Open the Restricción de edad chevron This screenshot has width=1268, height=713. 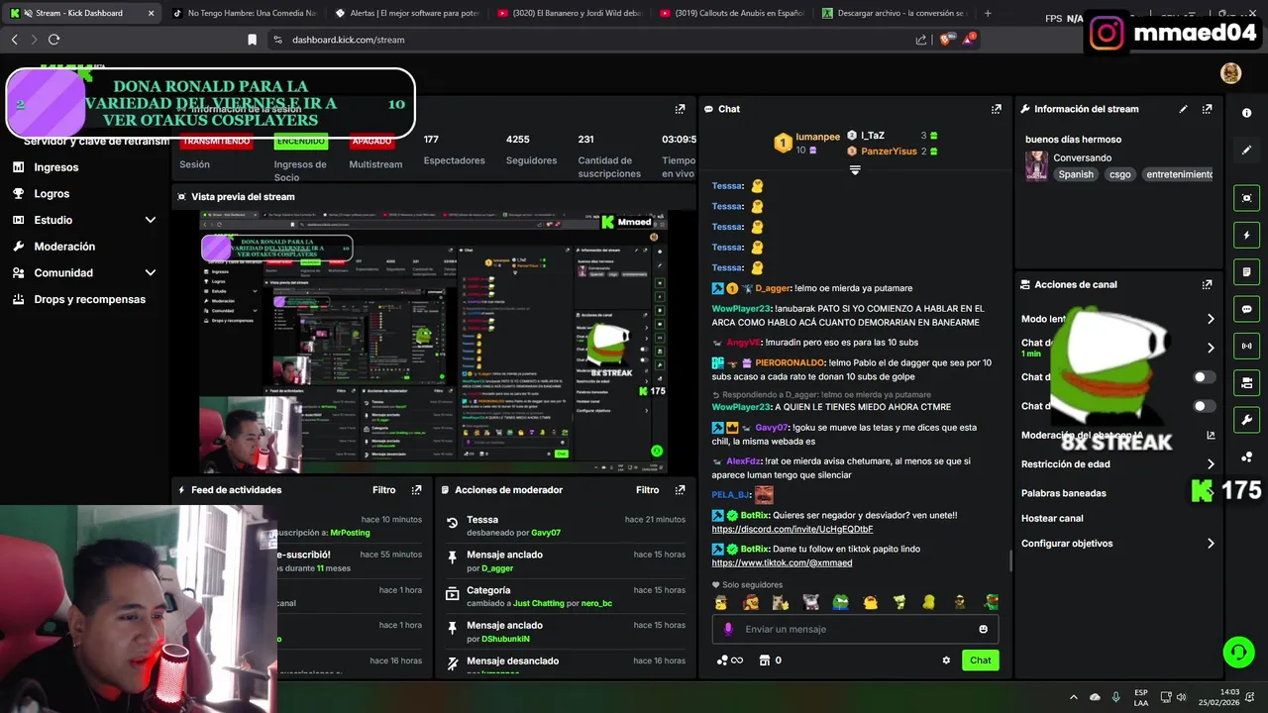pos(1211,463)
